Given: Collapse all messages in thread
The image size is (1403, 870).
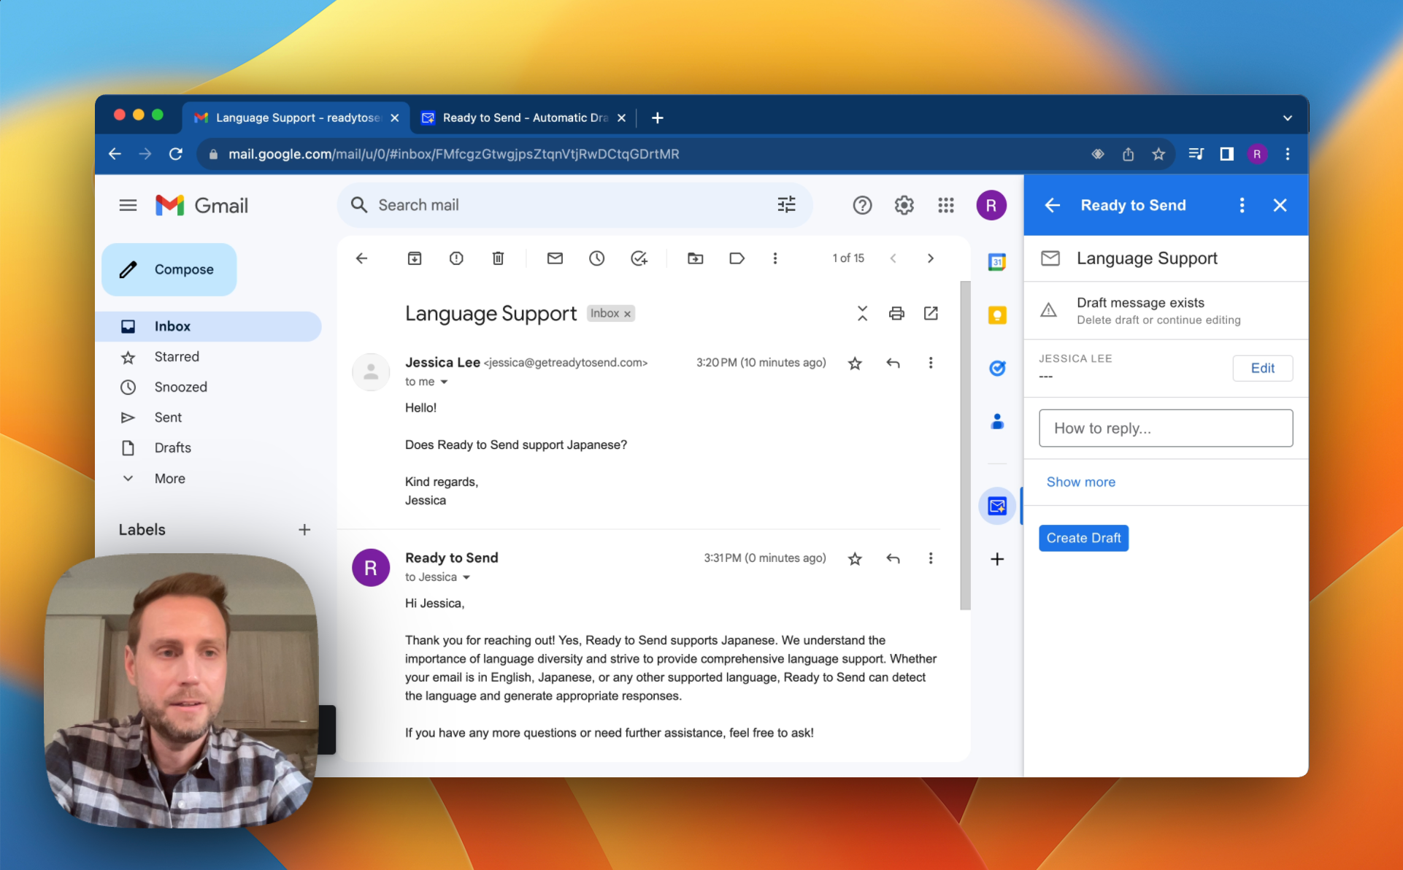Looking at the screenshot, I should click(862, 313).
